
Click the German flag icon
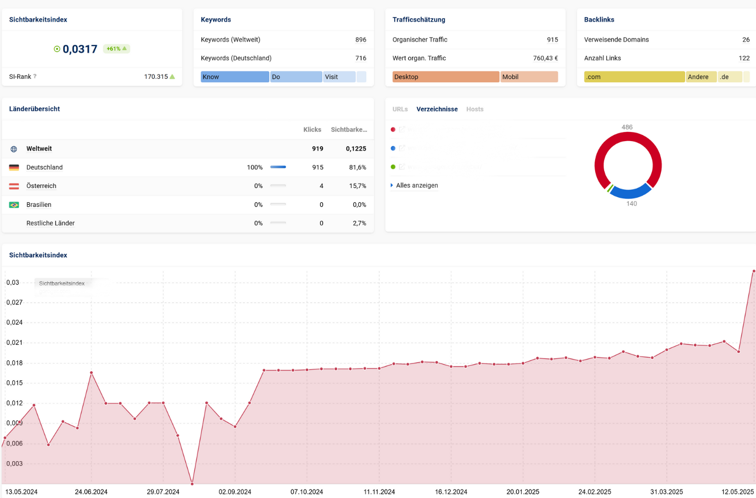pos(14,167)
